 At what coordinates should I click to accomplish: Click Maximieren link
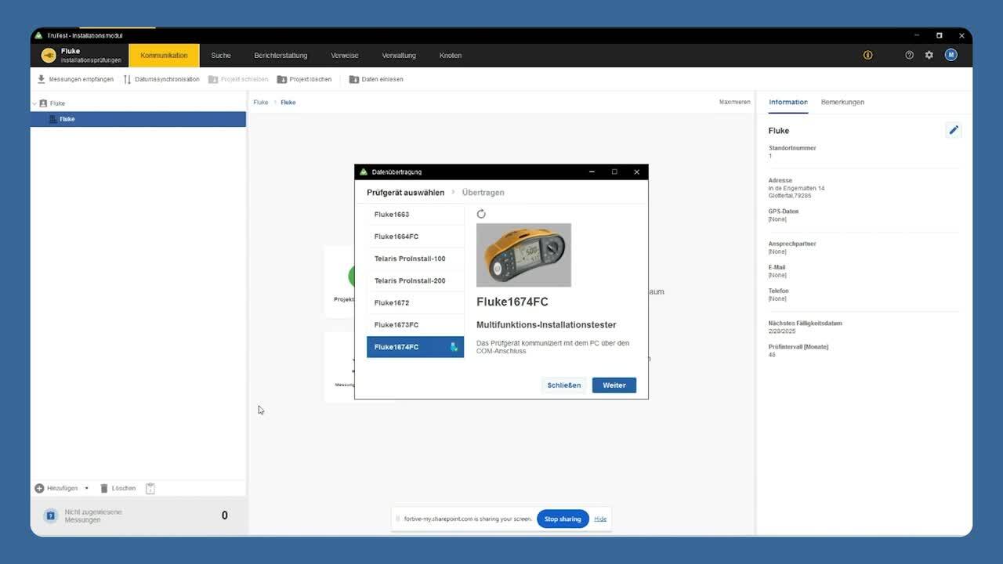coord(735,102)
